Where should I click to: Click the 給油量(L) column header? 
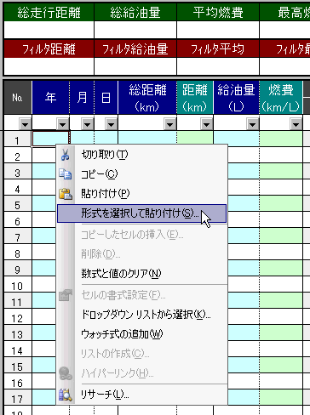pyautogui.click(x=236, y=98)
